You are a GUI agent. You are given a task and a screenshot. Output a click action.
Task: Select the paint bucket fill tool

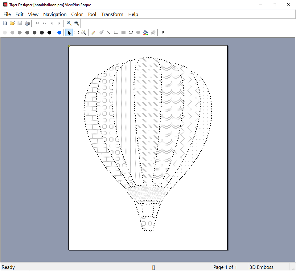(146, 33)
